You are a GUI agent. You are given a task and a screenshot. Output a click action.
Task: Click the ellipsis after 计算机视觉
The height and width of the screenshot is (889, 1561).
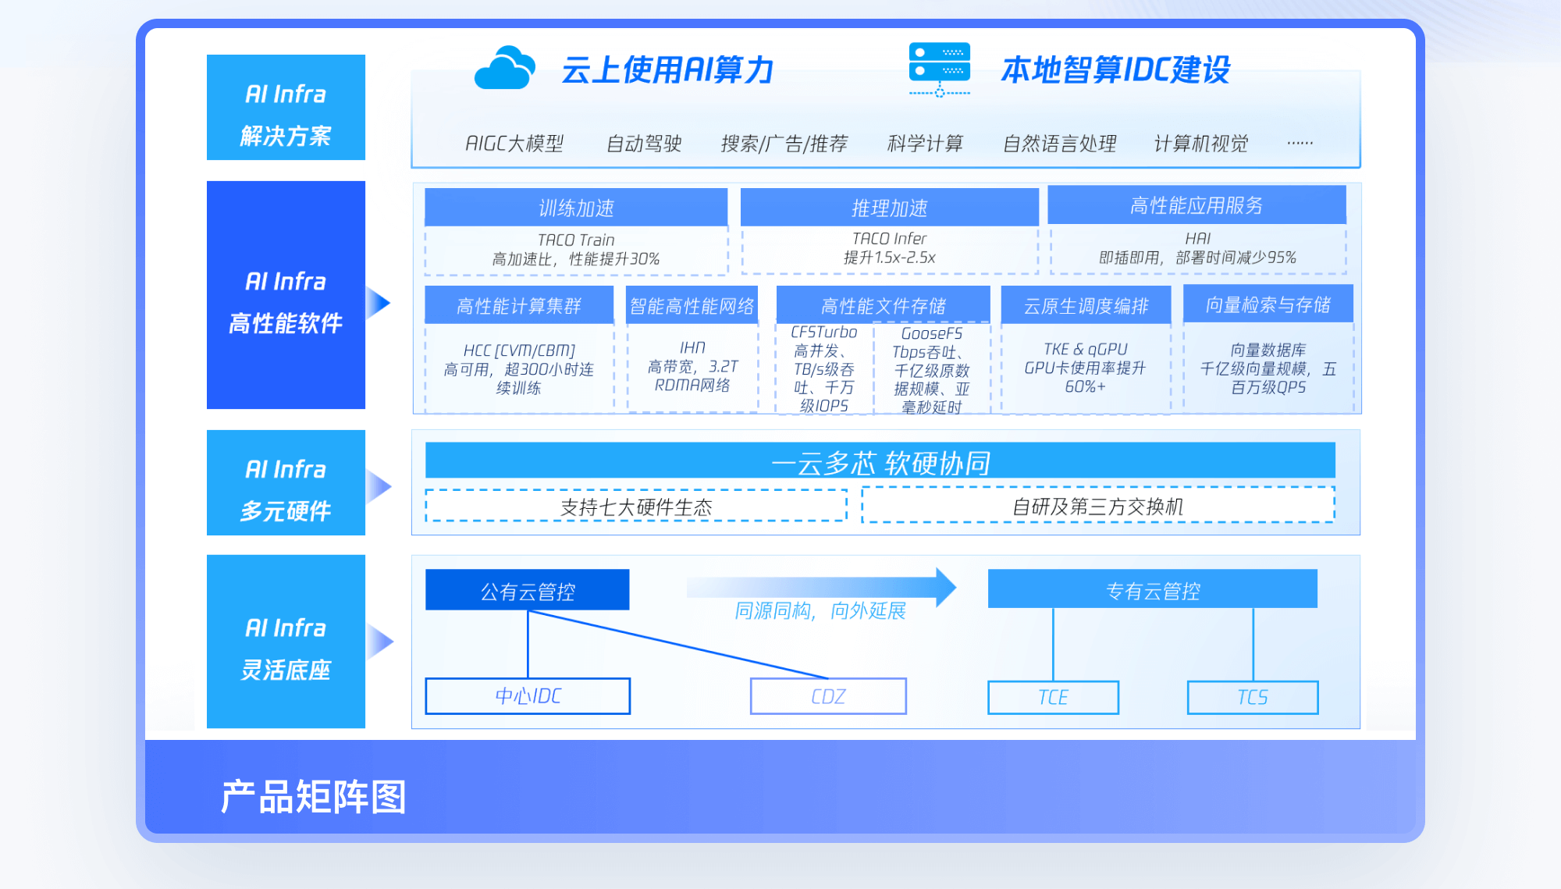pos(1300,143)
